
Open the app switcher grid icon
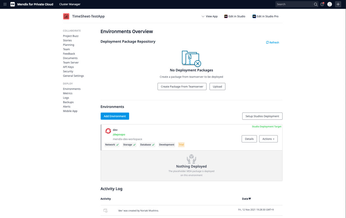click(x=5, y=4)
